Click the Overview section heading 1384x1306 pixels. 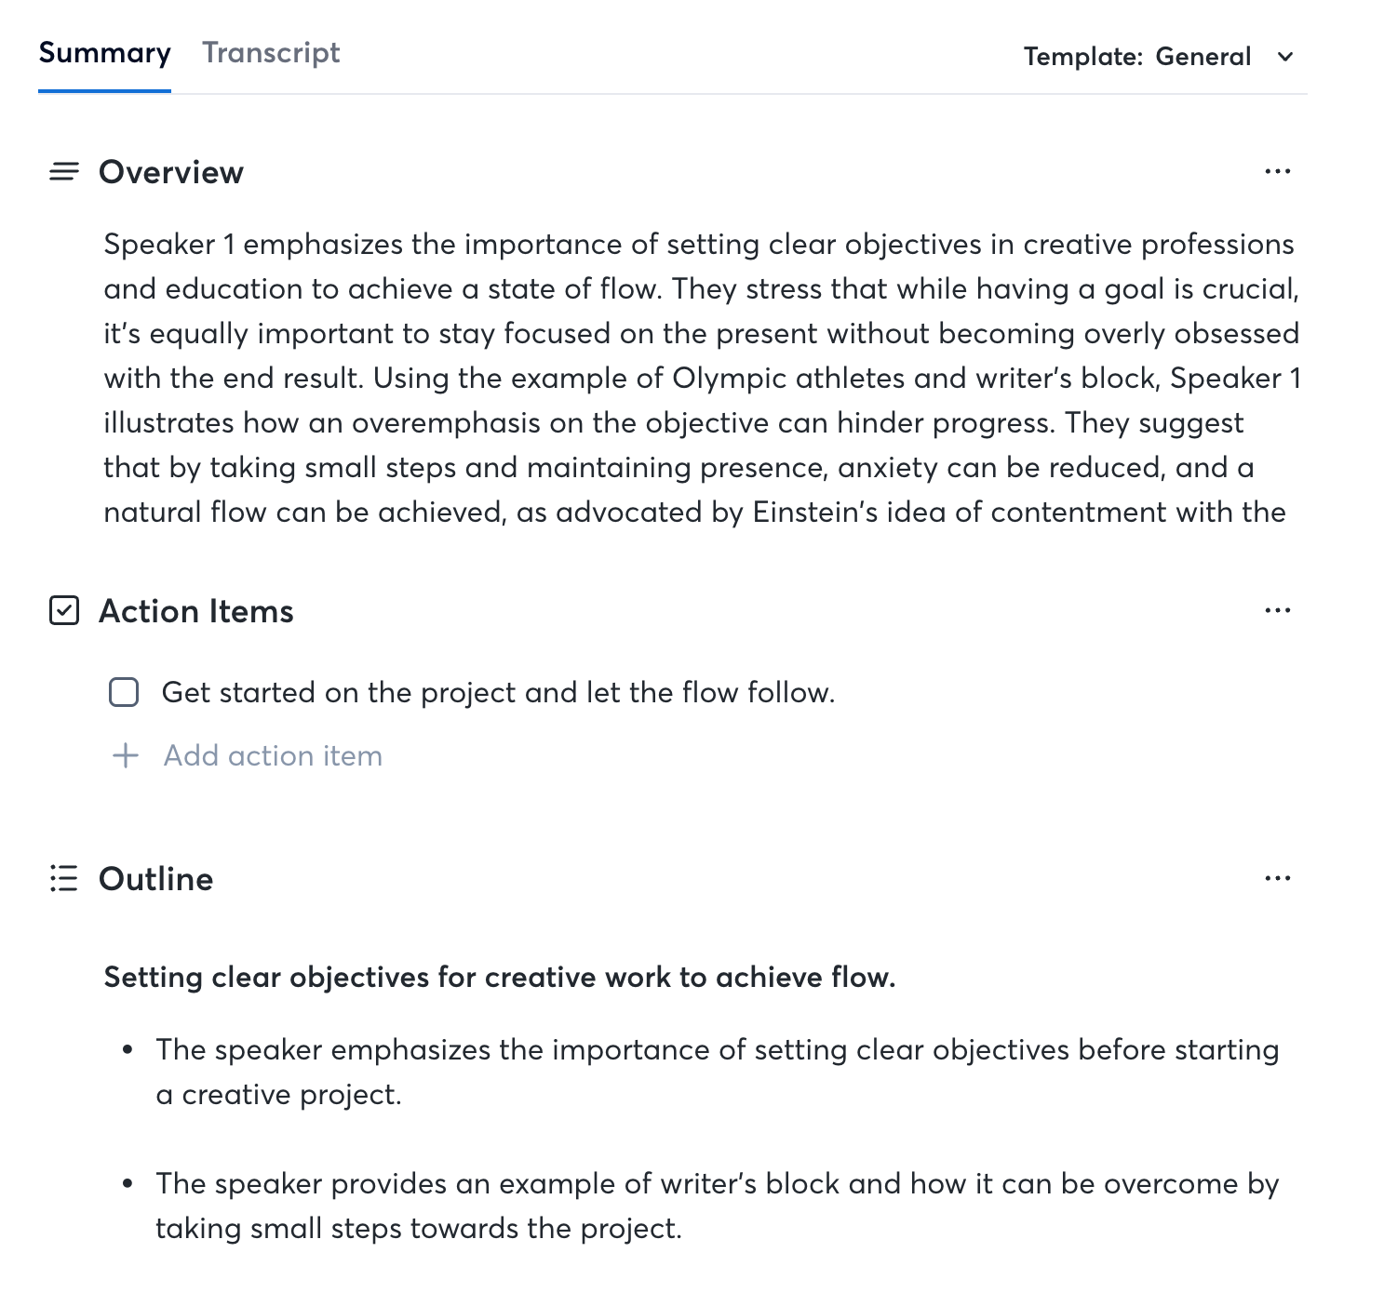pos(171,172)
